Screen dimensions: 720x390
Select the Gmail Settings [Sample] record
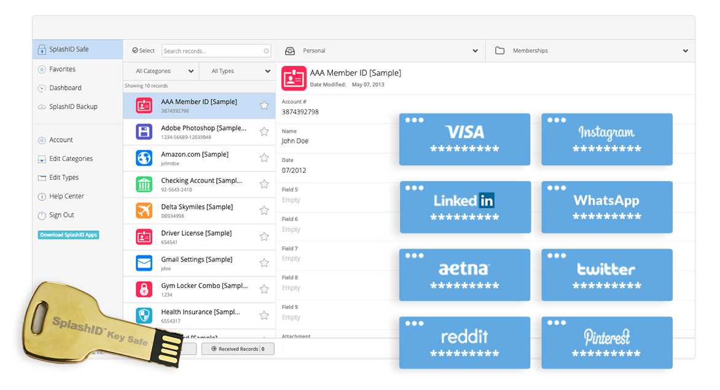coord(199,263)
